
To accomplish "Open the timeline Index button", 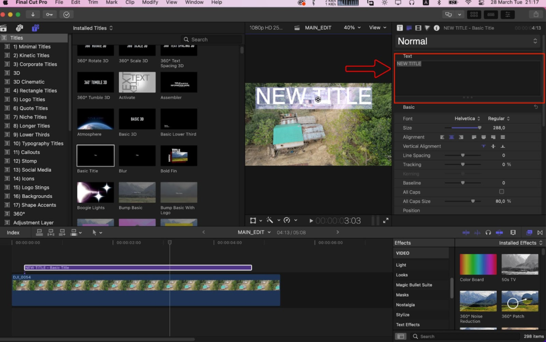I will click(x=13, y=233).
